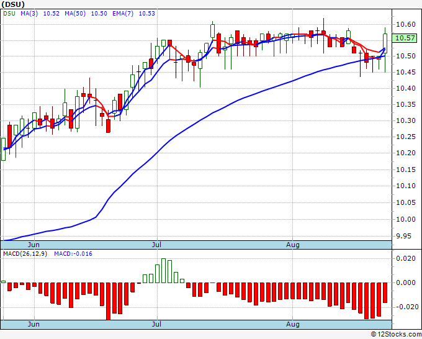Open the 12Stocks.com copyright link

tap(396, 334)
